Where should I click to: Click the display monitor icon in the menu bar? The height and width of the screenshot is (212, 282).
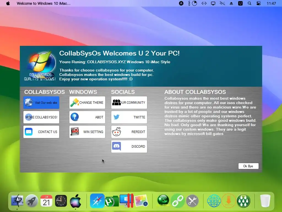213,3
